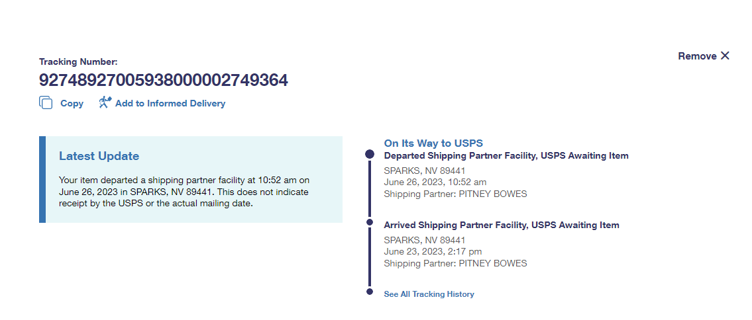Click the Latest Update description paragraph
The image size is (752, 320).
184,192
